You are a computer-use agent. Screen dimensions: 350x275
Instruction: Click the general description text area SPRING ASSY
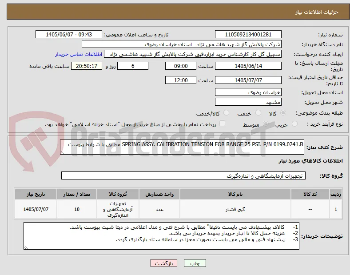(x=182, y=147)
